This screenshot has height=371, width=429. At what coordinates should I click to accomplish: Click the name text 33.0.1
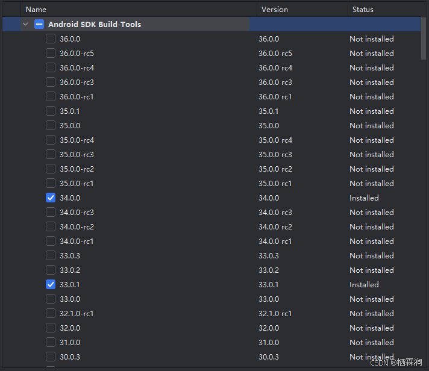(x=70, y=285)
